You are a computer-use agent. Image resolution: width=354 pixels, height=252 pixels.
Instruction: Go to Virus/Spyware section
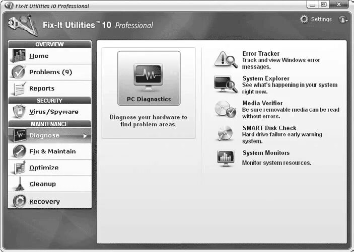[50, 112]
